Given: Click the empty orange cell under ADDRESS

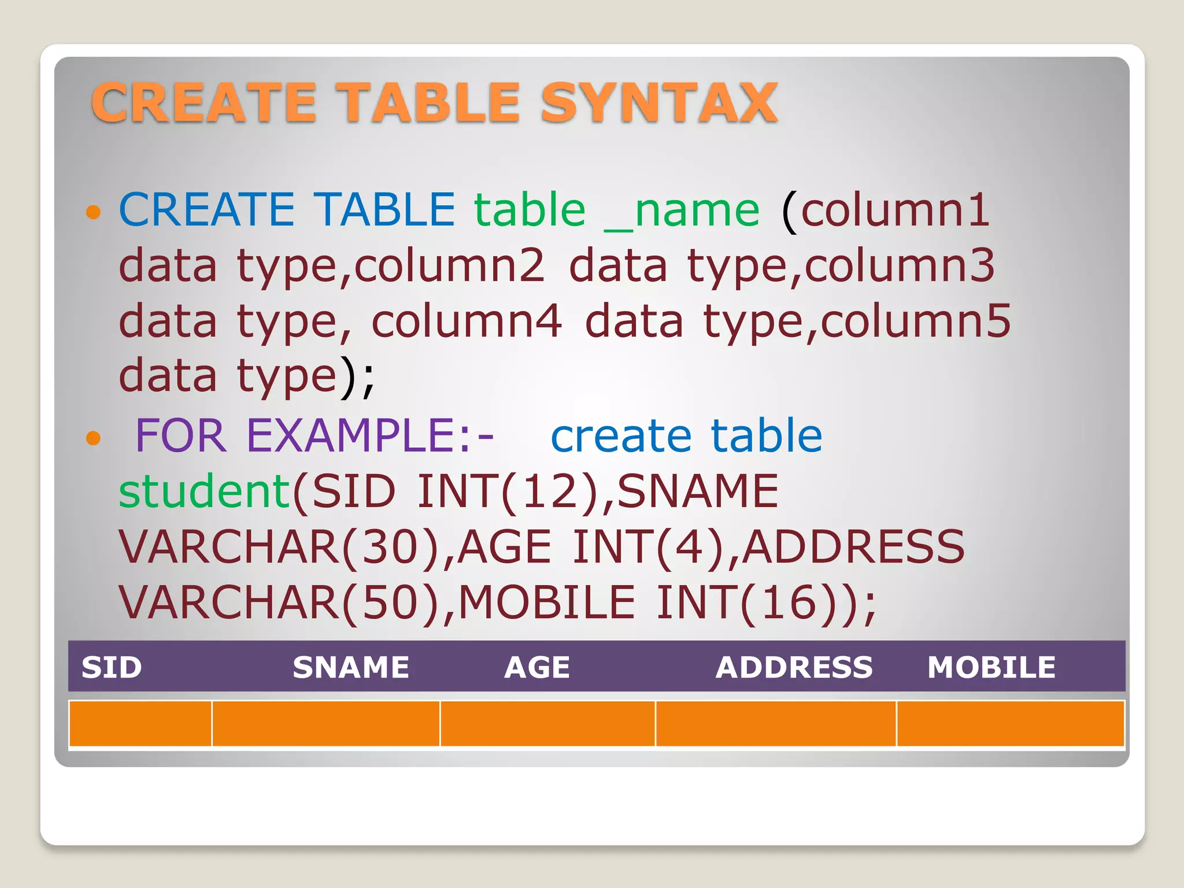Looking at the screenshot, I should pos(776,724).
